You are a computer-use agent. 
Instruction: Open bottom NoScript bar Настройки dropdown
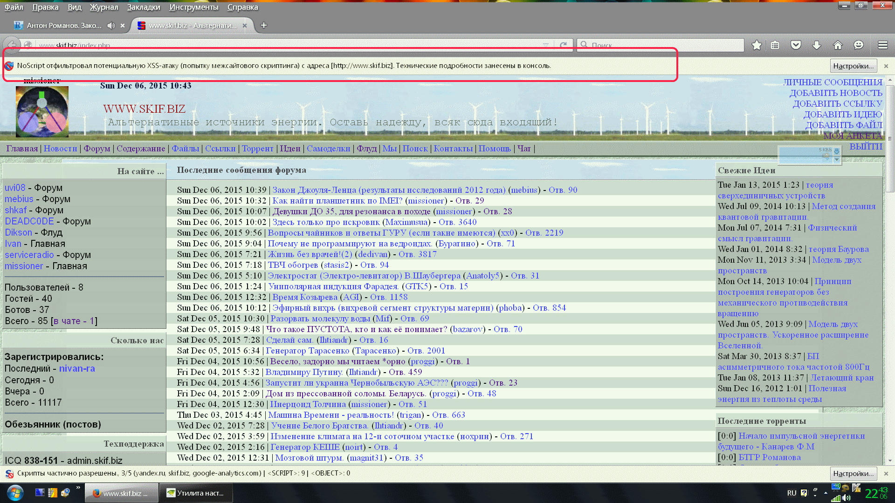click(853, 473)
